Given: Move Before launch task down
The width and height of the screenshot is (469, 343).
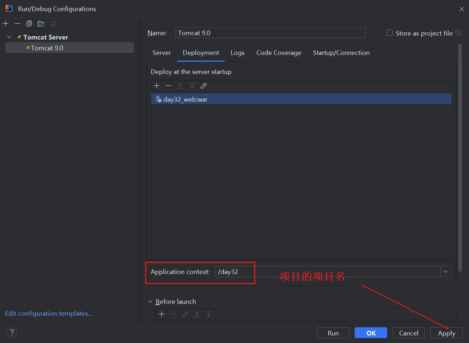Looking at the screenshot, I should click(x=209, y=314).
